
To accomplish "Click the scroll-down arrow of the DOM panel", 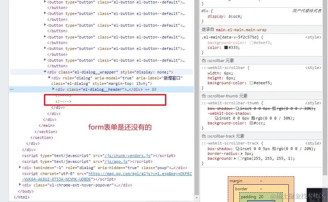I will (197, 197).
